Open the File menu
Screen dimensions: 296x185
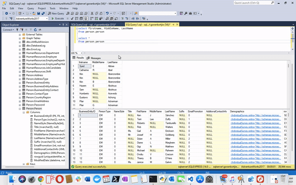4,8
